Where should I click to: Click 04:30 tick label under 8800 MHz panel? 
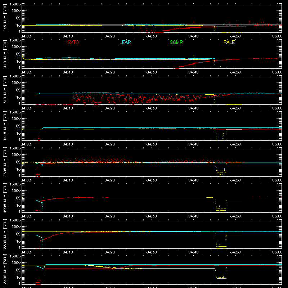click(152, 252)
